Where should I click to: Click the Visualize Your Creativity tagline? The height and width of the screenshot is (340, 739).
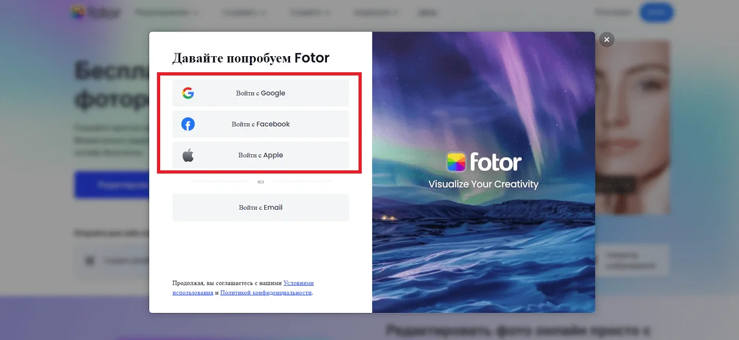click(484, 184)
